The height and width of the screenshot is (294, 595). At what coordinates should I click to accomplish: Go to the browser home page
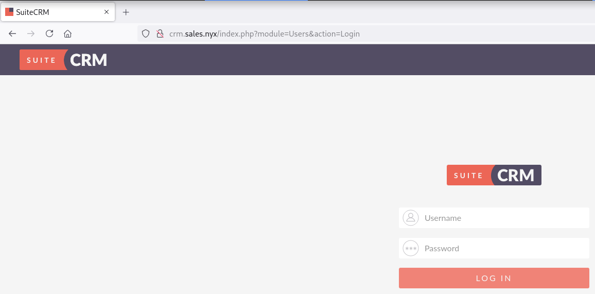(x=67, y=34)
